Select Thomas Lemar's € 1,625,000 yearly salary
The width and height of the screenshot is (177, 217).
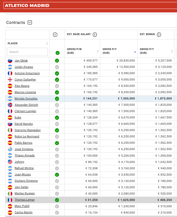pyautogui.click(x=126, y=200)
